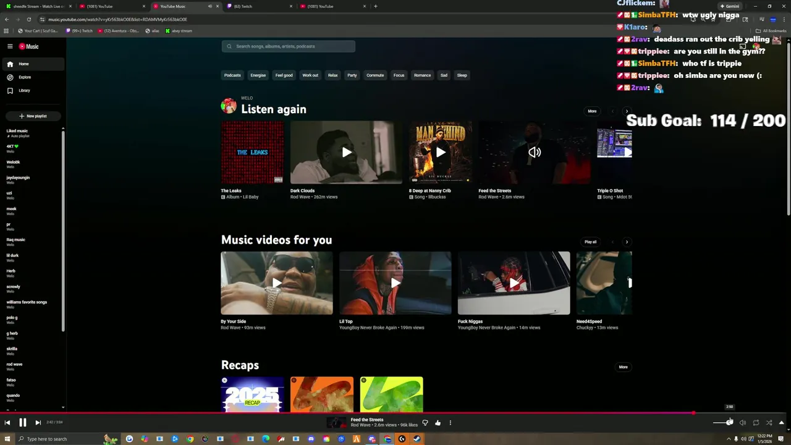Switch to the Twitch browser tab
This screenshot has height=445, width=791.
(260, 6)
